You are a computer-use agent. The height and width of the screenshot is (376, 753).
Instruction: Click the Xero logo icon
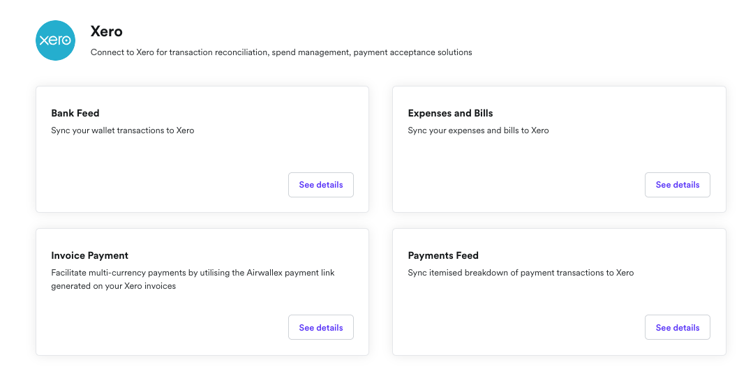(55, 40)
